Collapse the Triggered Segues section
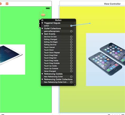The height and width of the screenshot is (115, 125). (x=42, y=23)
